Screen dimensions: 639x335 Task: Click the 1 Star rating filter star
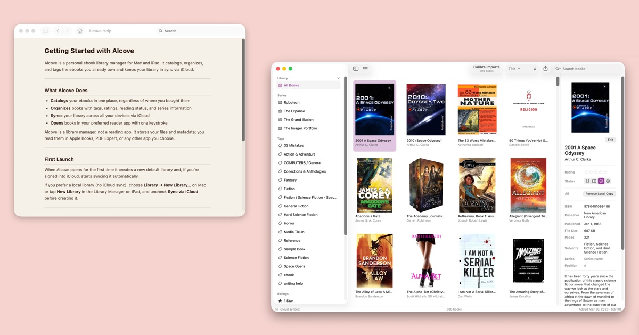280,301
